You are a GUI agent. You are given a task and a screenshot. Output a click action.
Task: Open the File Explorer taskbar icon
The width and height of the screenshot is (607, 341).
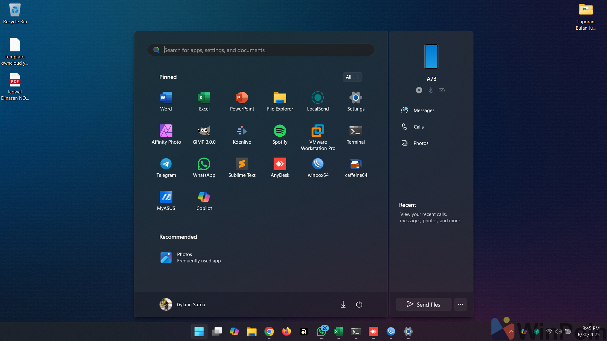coord(252,332)
